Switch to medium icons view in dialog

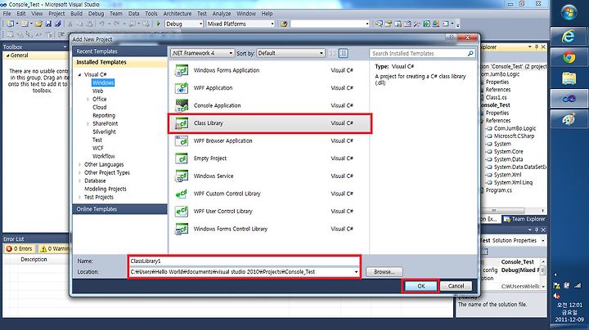pos(343,53)
